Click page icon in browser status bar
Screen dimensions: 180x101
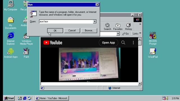(x=42, y=88)
